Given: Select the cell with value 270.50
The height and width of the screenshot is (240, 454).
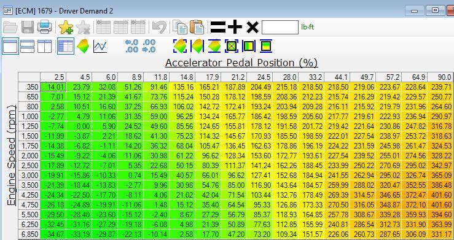Looking at the screenshot, I should (337, 205).
